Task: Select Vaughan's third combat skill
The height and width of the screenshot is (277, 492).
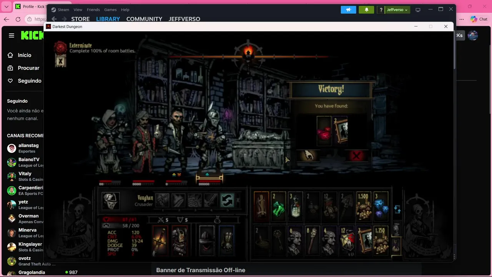Action: (194, 200)
